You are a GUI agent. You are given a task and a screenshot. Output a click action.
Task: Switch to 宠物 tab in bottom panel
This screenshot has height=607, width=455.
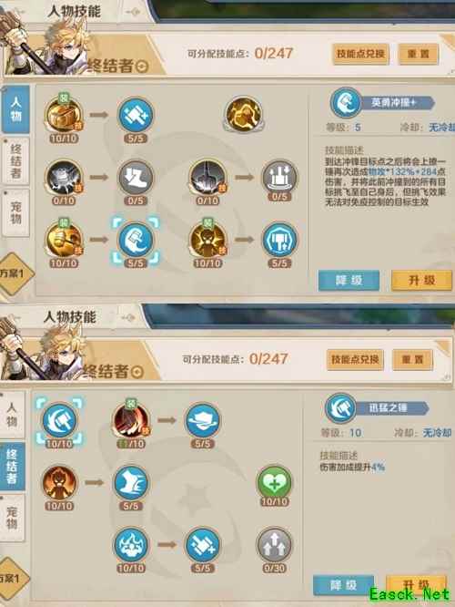click(x=13, y=518)
